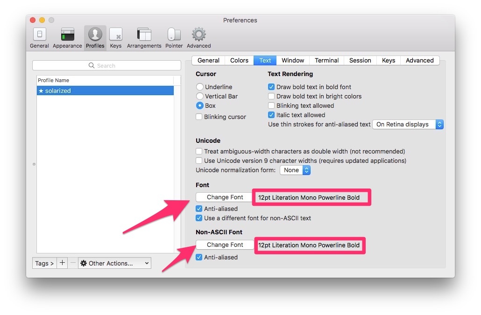The width and height of the screenshot is (481, 315).
Task: Disable Italic text allowed checkbox
Action: tap(271, 115)
